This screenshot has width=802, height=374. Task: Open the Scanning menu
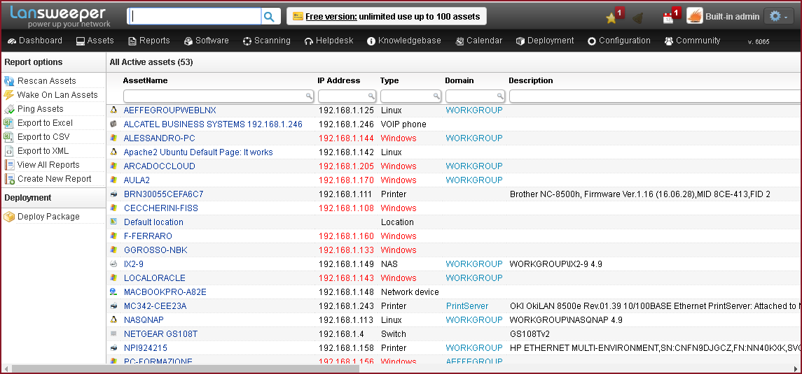266,41
